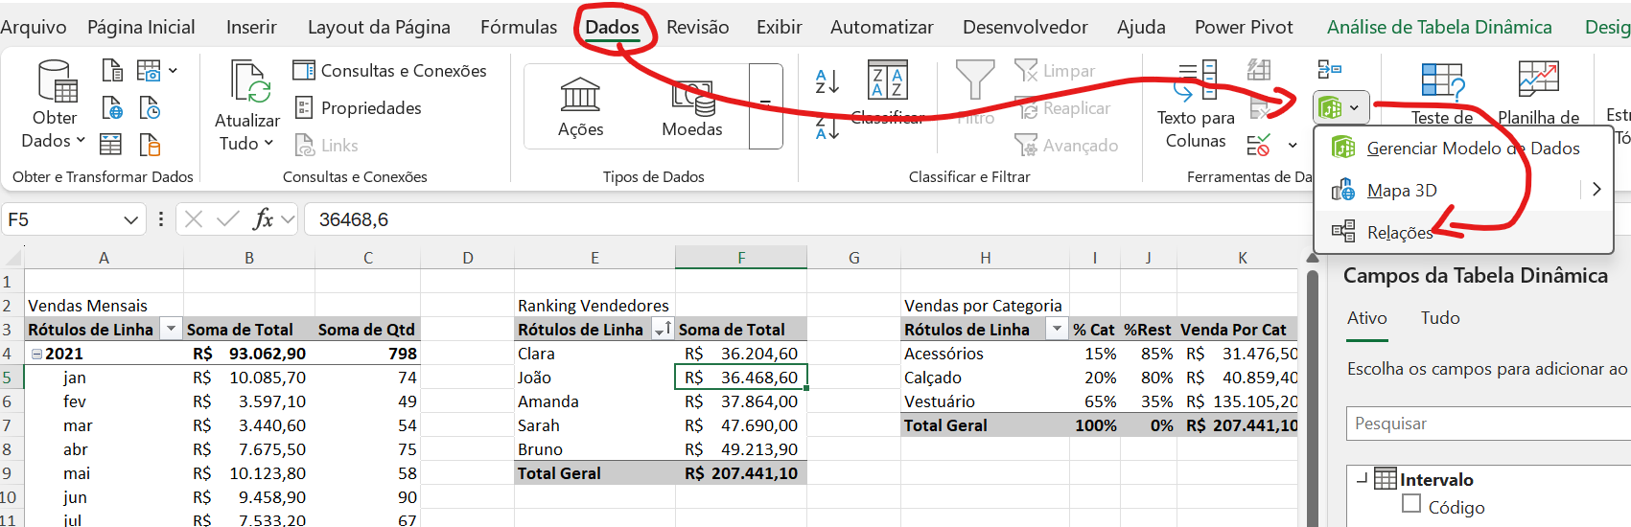Collapse the Intervalo table fields
The height and width of the screenshot is (527, 1631).
pyautogui.click(x=1362, y=477)
